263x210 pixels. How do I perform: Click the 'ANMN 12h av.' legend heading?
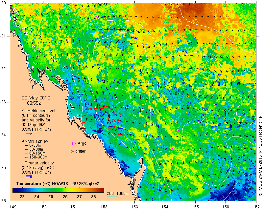pyautogui.click(x=36, y=141)
